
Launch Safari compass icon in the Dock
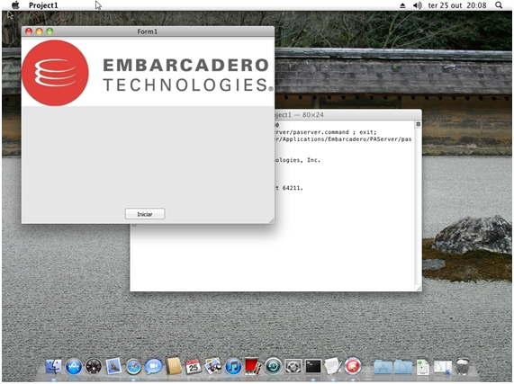pyautogui.click(x=133, y=366)
